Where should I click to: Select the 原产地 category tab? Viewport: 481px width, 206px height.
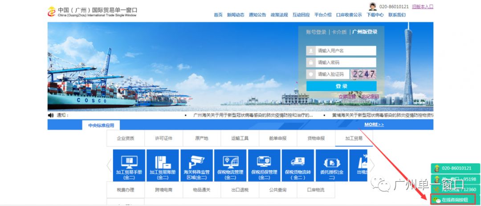pos(202,138)
